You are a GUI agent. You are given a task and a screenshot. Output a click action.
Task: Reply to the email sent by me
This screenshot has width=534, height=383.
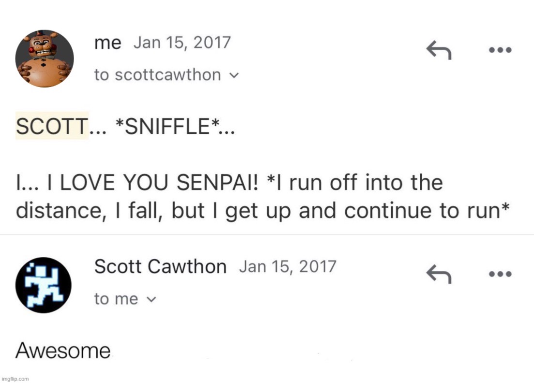[x=438, y=50]
